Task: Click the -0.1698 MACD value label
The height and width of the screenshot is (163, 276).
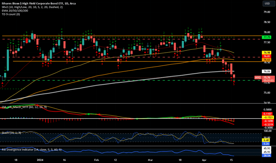Action: coord(268,121)
